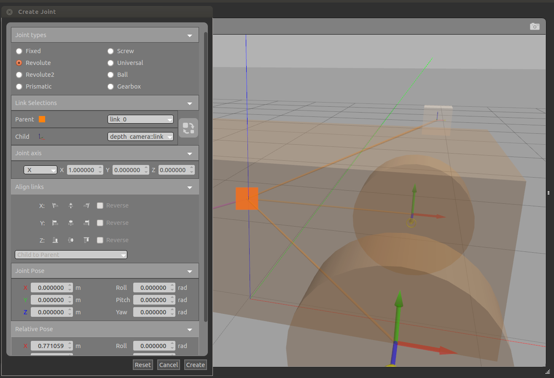Image resolution: width=554 pixels, height=378 pixels.
Task: Click the Joint axis X value field
Action: click(x=84, y=170)
